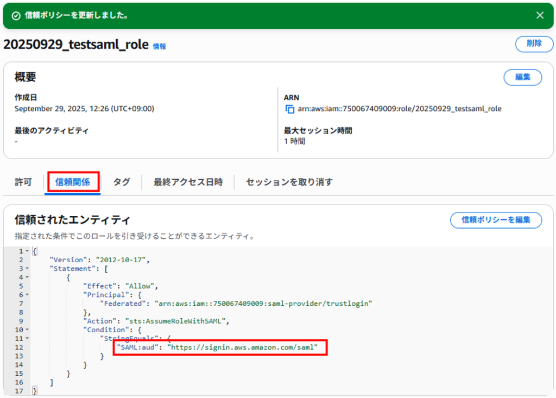The image size is (556, 398).
Task: Click the checkmark icon in the success banner
Action: [16, 16]
